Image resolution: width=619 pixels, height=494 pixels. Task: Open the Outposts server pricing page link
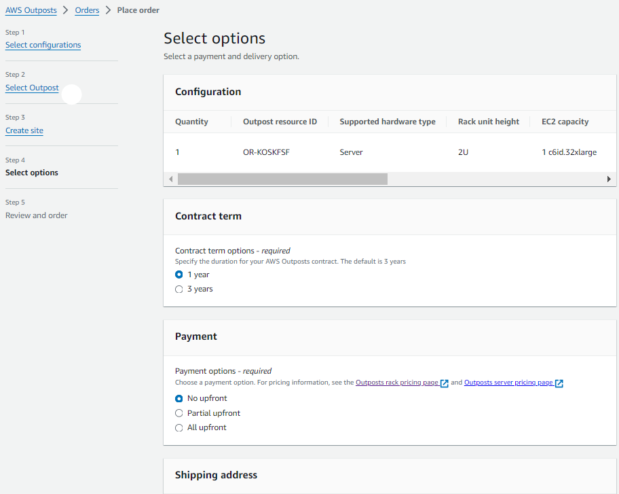pyautogui.click(x=508, y=383)
